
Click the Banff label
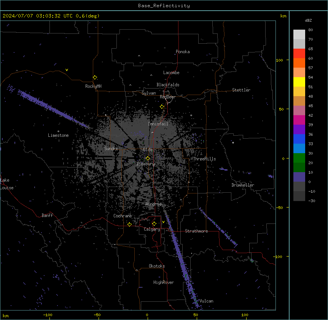click(47, 215)
